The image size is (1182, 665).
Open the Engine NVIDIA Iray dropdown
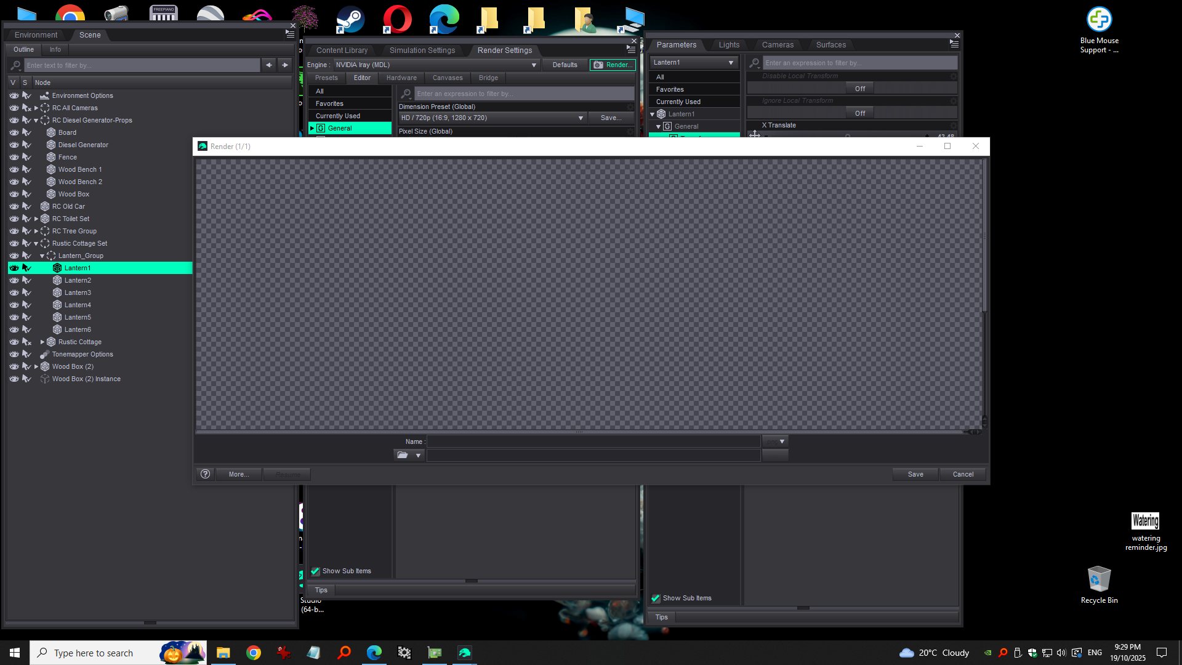coord(436,65)
